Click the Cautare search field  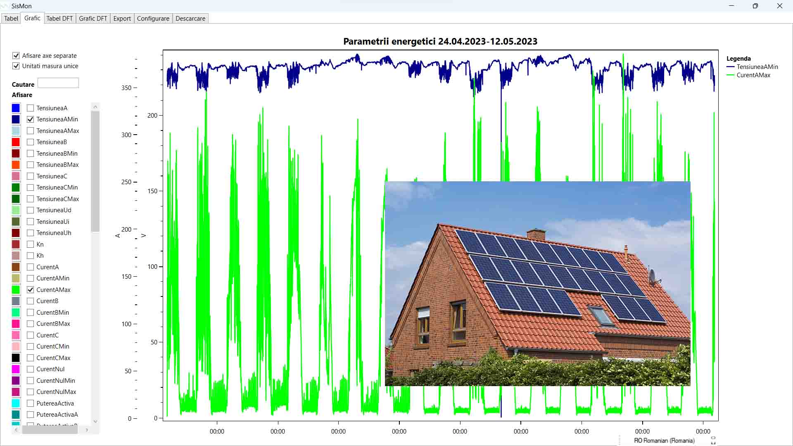click(58, 83)
